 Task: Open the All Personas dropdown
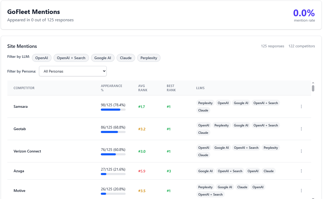(x=73, y=71)
